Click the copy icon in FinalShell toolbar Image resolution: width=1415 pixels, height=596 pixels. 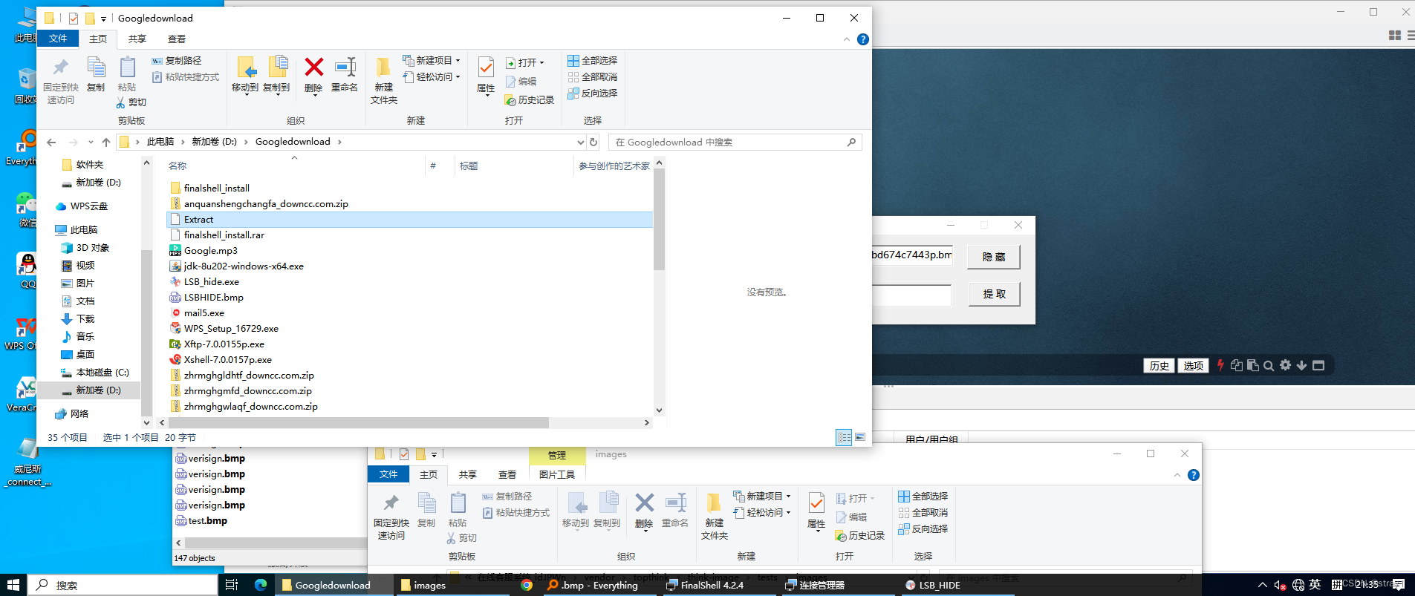[1236, 365]
